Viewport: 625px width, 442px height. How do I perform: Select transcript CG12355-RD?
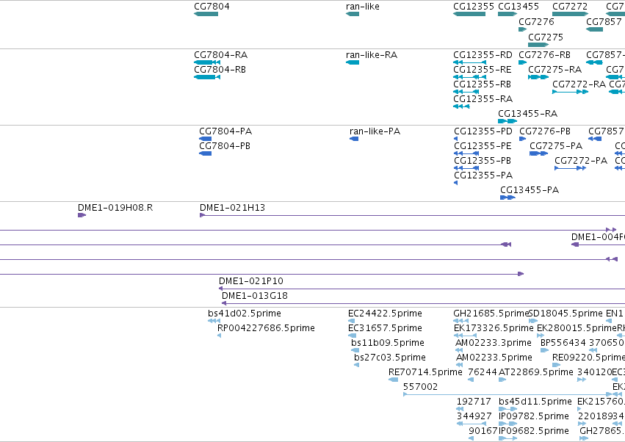(483, 54)
